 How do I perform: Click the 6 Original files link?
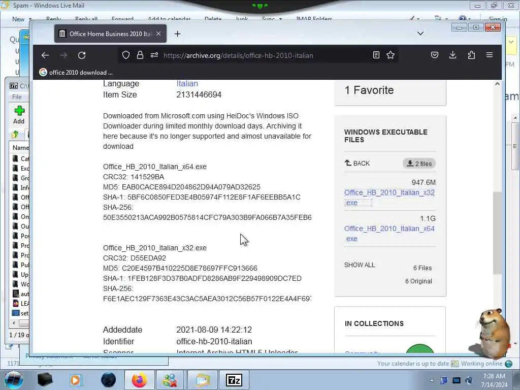(x=418, y=281)
